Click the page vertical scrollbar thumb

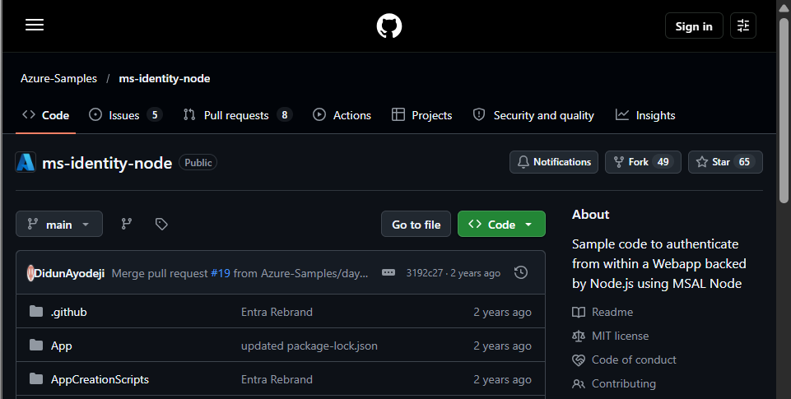tap(784, 110)
